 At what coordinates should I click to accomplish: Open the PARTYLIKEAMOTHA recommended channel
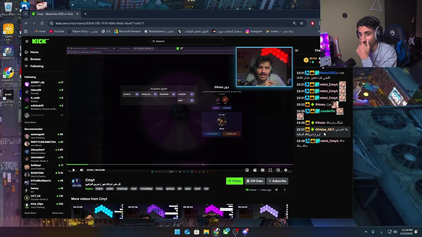[44, 144]
